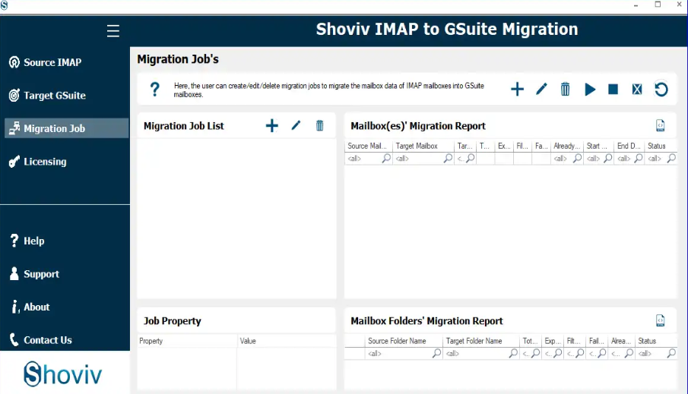Viewport: 688px width, 394px height.
Task: Export the Mailbox(es)' Migration Report
Action: 661,126
